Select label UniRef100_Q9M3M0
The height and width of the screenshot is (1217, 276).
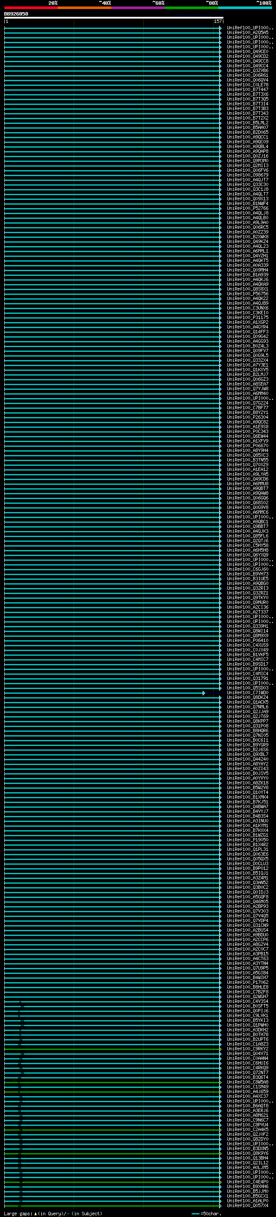(247, 161)
